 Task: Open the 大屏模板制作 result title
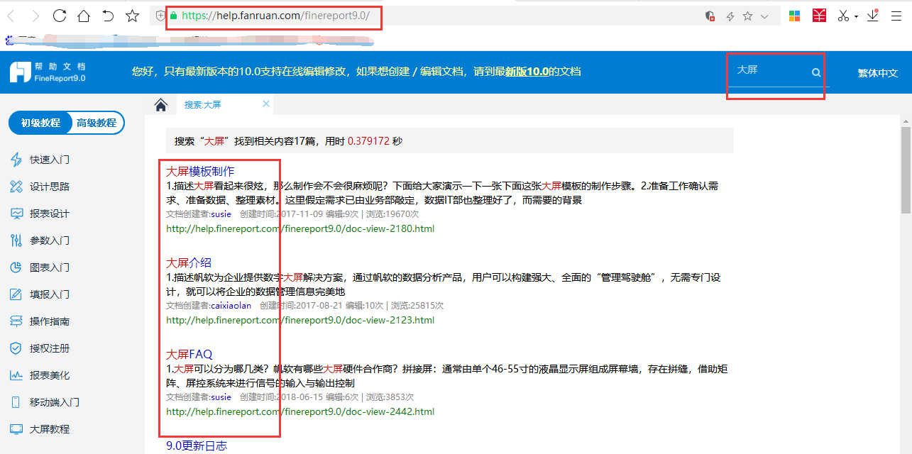(200, 172)
